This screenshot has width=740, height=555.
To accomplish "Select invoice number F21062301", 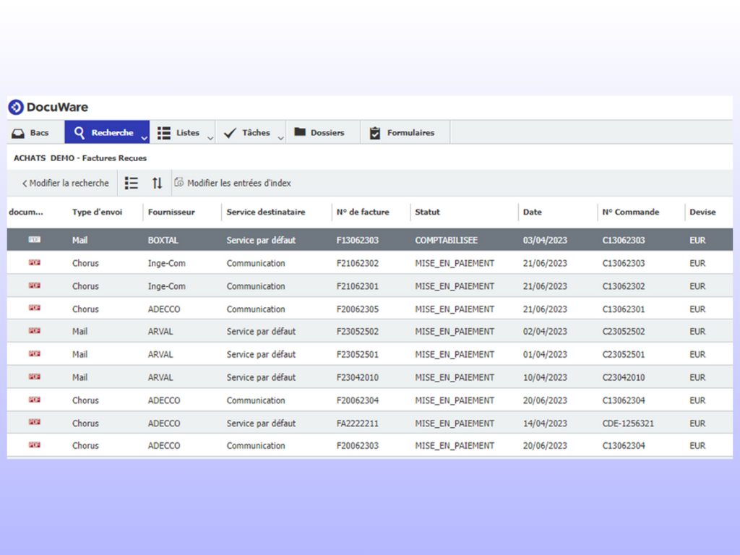I will click(357, 286).
